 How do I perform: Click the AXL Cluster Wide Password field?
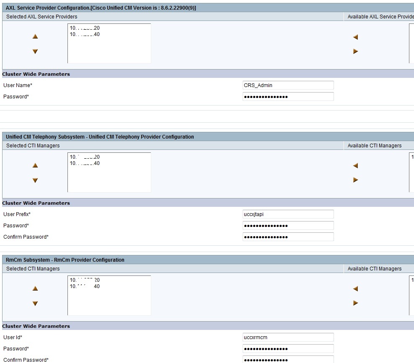(x=288, y=96)
